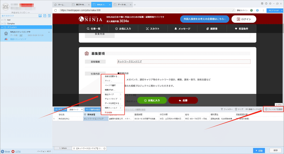
Task: Collapse data panel with 折る toggle
Action: pos(279,105)
